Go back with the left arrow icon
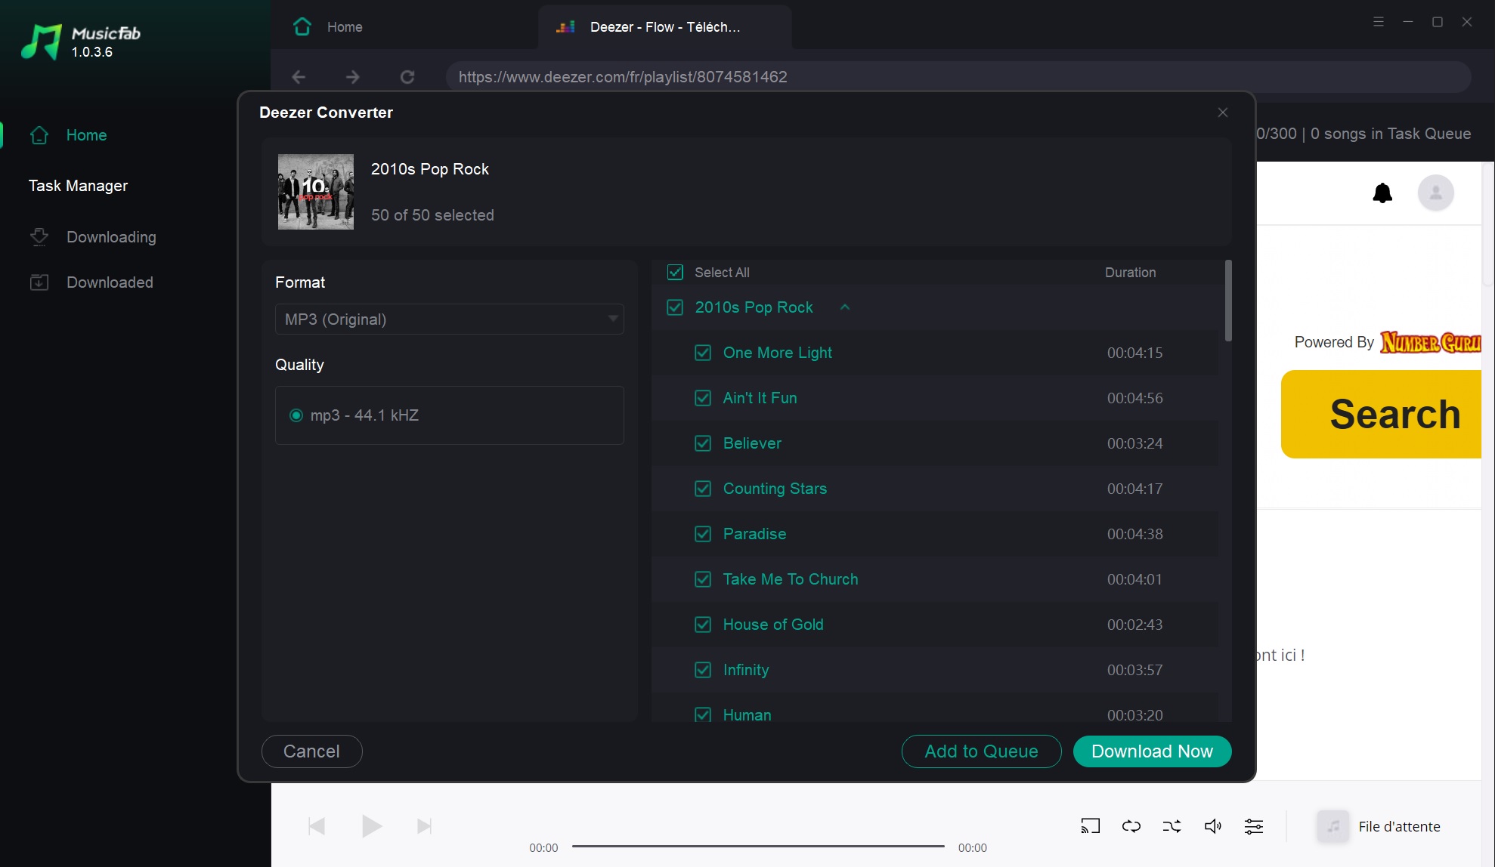 (x=299, y=77)
